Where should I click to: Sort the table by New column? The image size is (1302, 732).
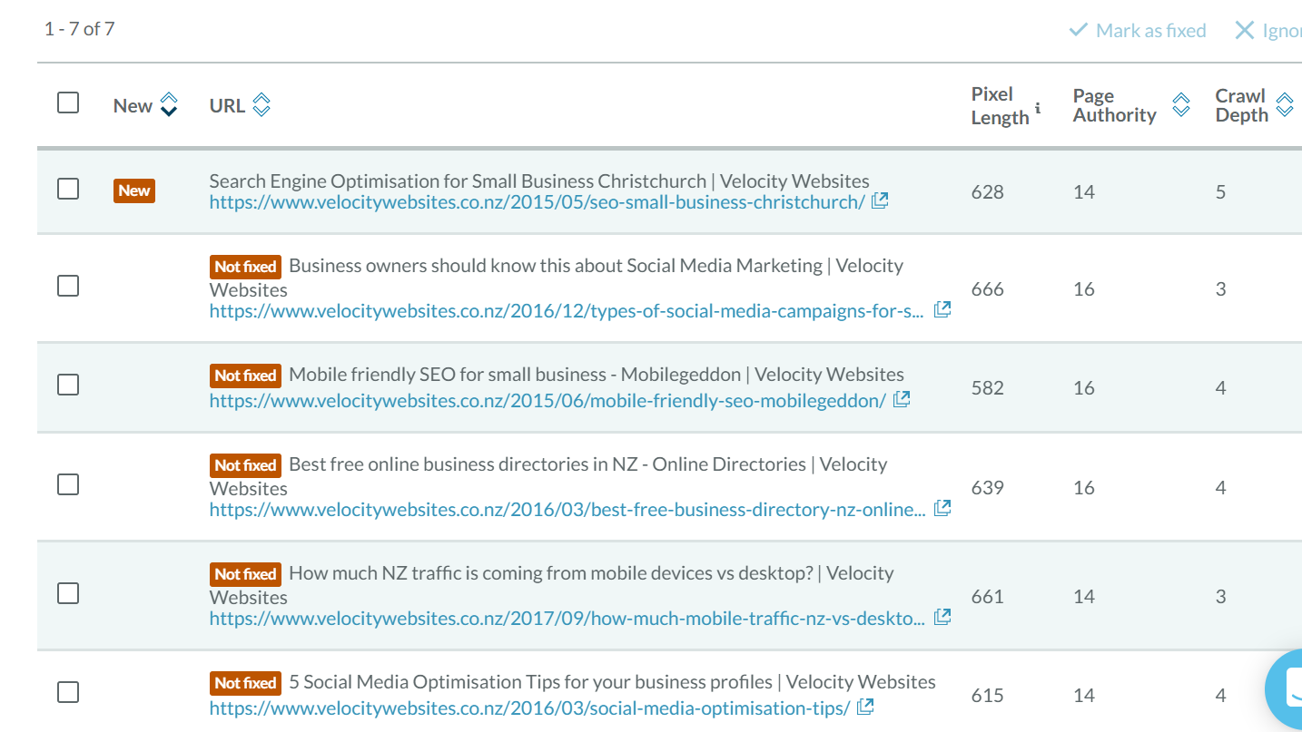pos(169,105)
